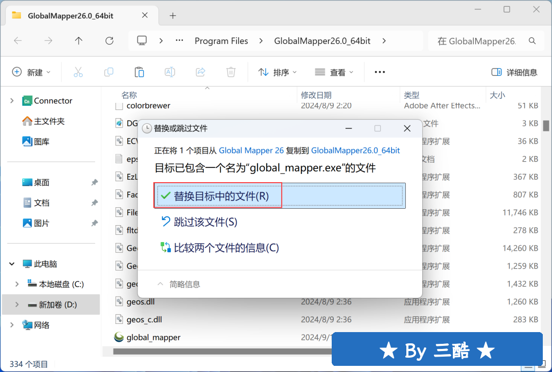Viewport: 552px width, 372px height.
Task: Open the 新建 dropdown menu
Action: click(x=32, y=72)
